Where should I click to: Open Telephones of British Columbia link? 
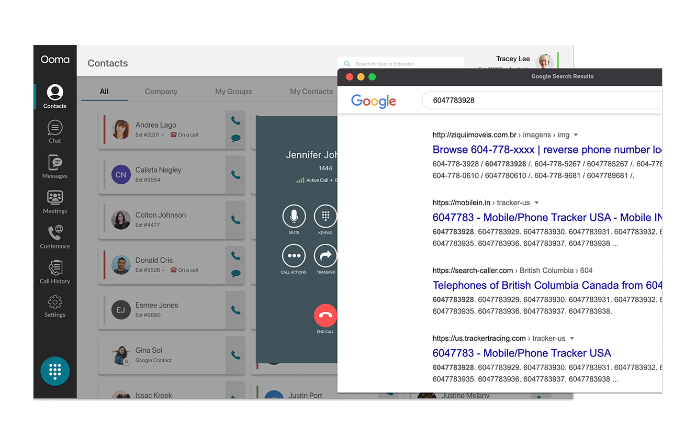[547, 285]
